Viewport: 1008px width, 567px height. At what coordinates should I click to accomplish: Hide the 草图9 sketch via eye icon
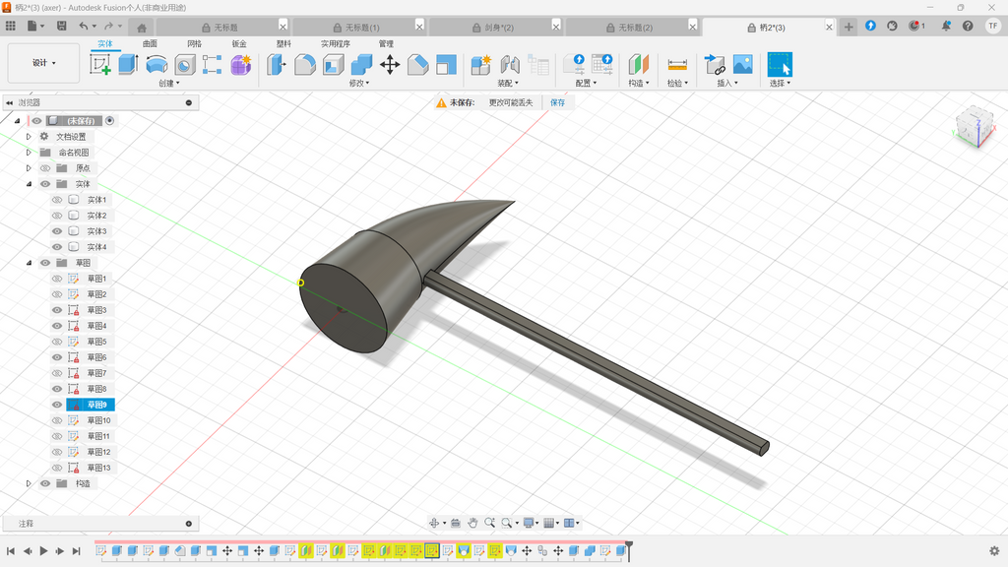(57, 405)
